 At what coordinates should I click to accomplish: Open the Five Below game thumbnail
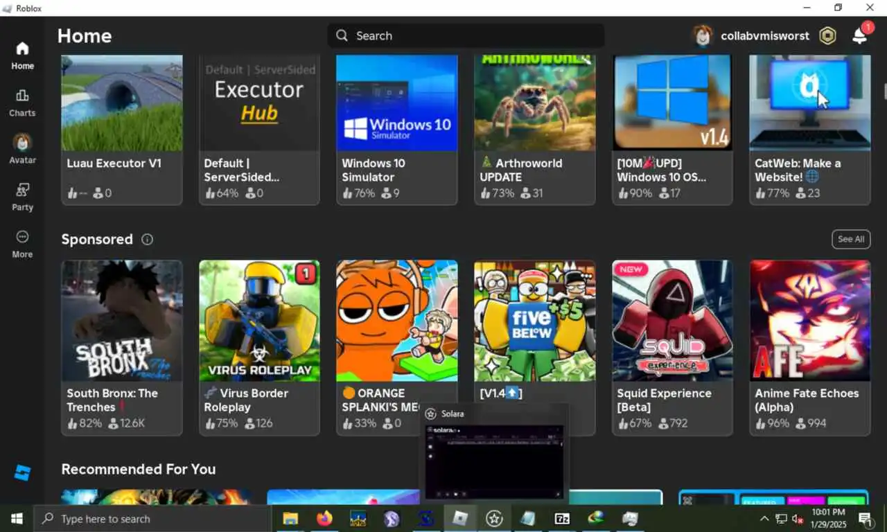[x=534, y=321]
